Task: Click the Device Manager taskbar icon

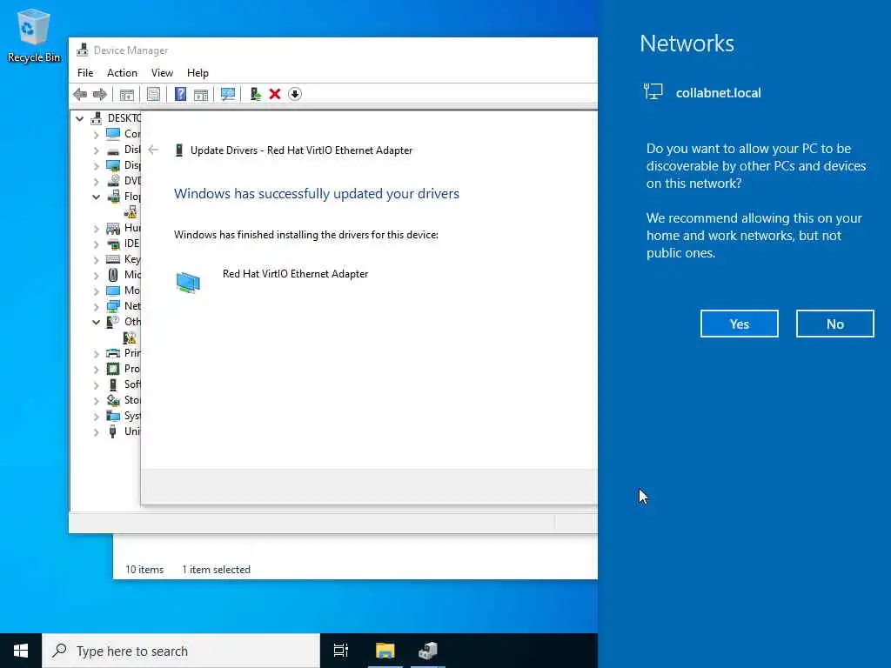Action: tap(428, 651)
